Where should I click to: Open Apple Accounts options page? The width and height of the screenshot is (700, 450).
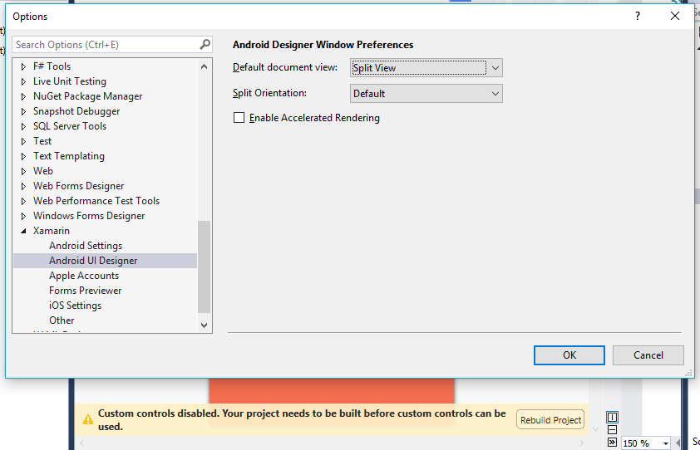(84, 276)
